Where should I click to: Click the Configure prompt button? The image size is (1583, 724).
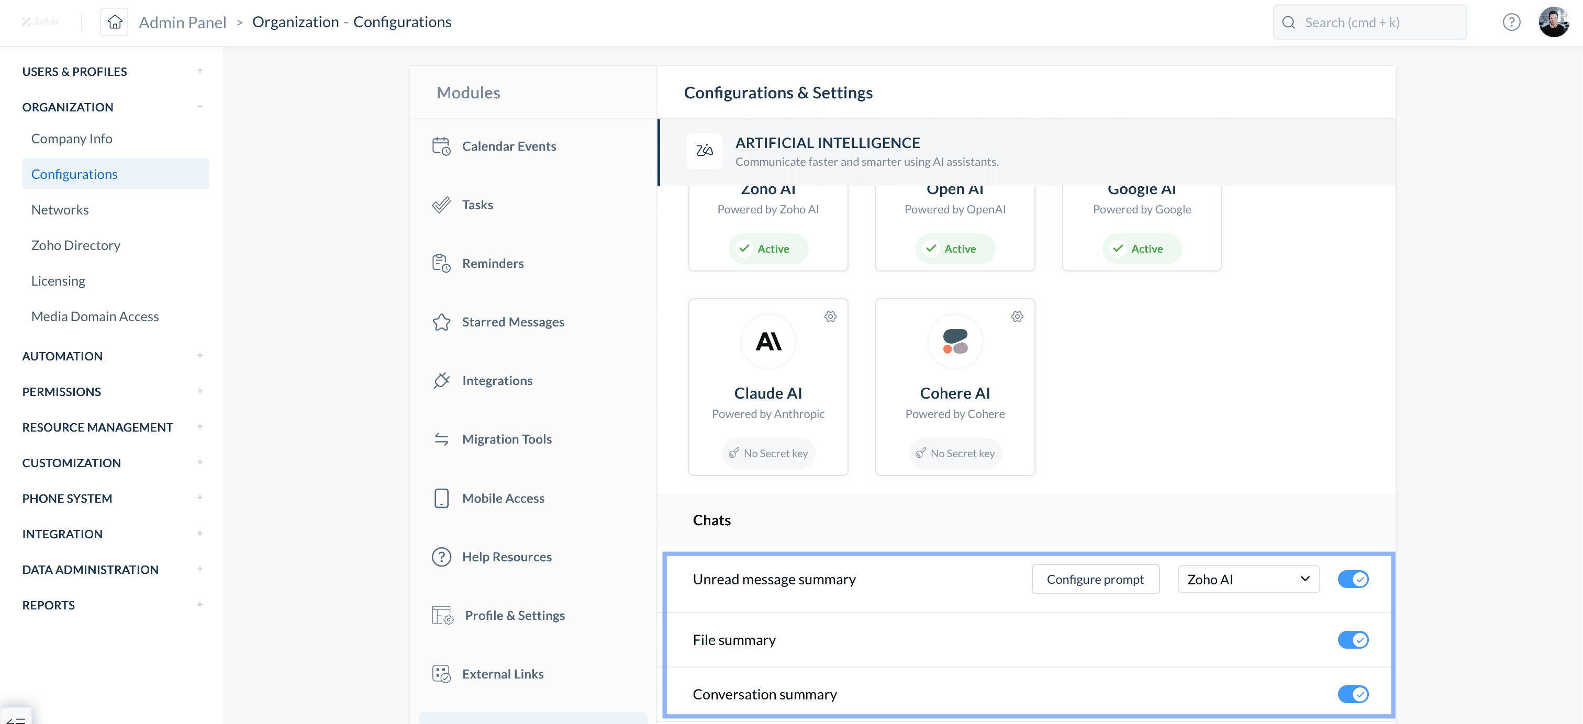[1095, 579]
